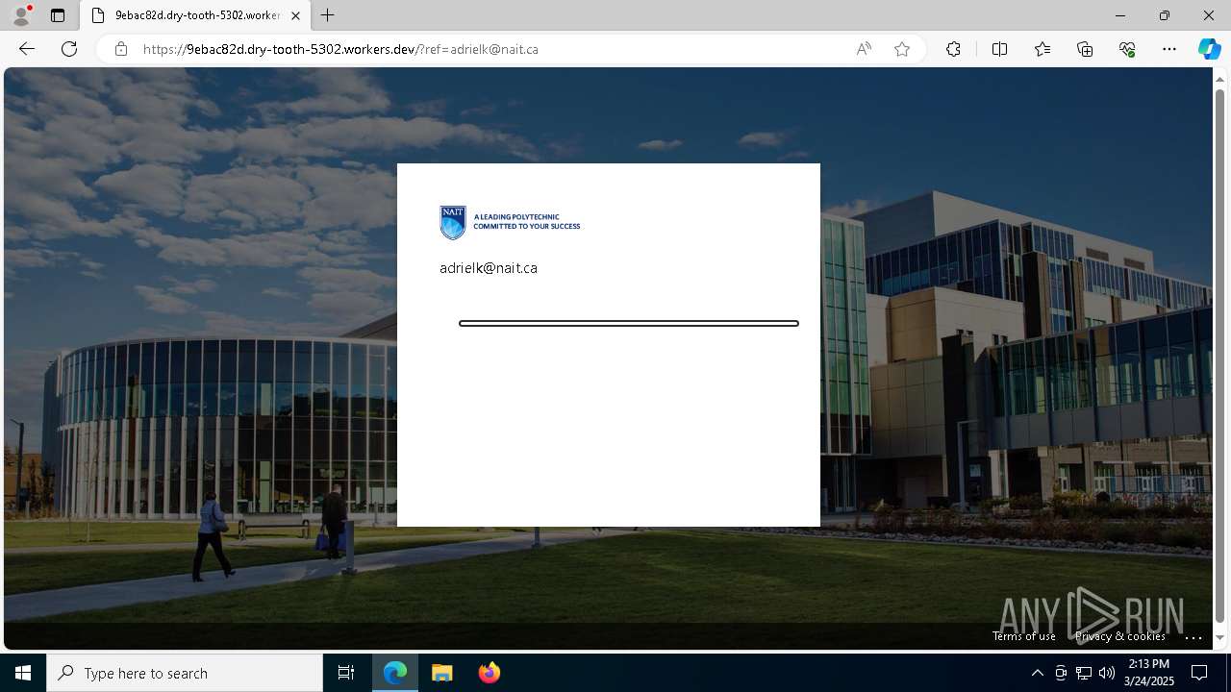Open the Privacy & cookies link
Image resolution: width=1231 pixels, height=692 pixels.
tap(1120, 636)
